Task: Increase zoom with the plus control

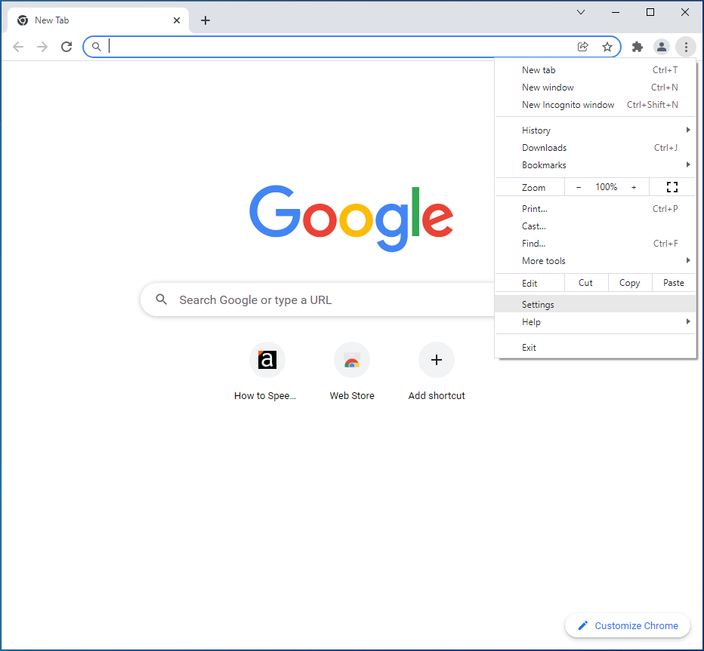Action: tap(634, 186)
